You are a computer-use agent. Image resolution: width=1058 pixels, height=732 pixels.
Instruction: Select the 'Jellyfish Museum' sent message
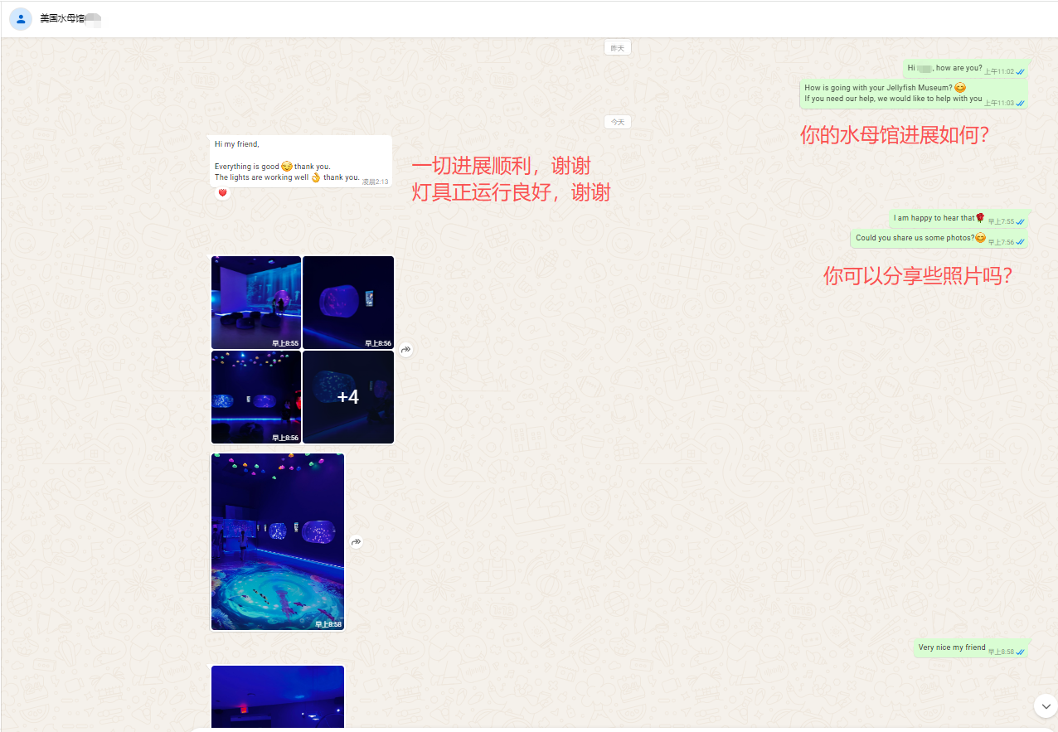[x=915, y=94]
